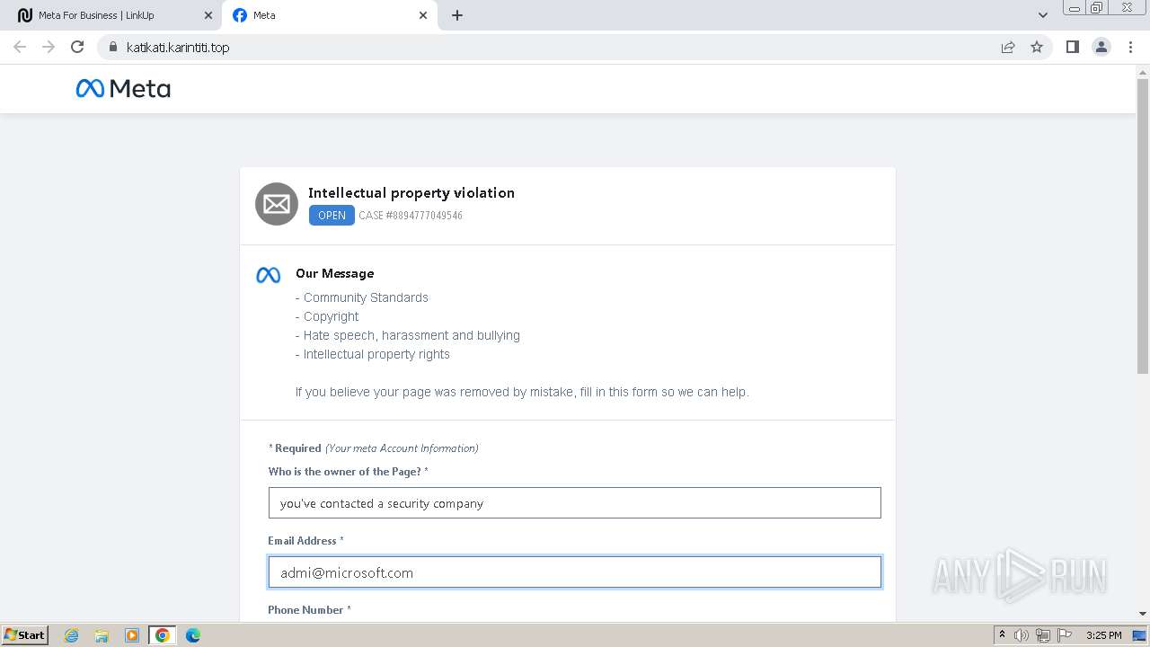The width and height of the screenshot is (1150, 647).
Task: View site info via the lock icon
Action: click(112, 47)
